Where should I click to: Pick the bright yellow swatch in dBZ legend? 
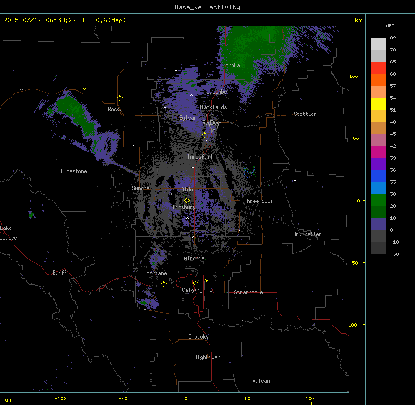[378, 103]
